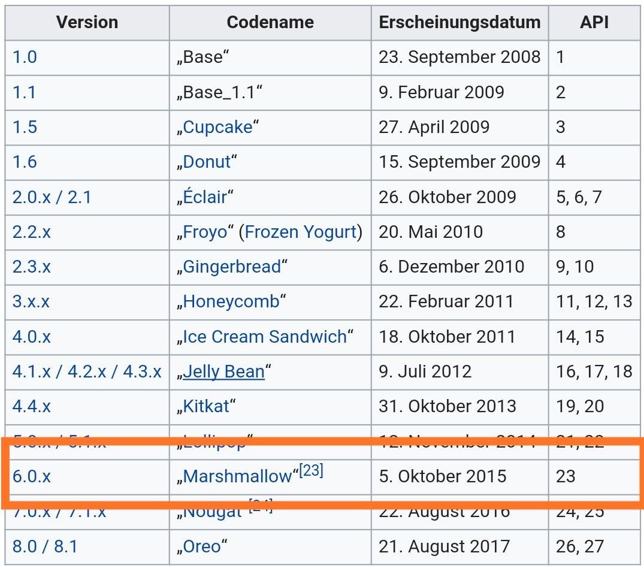Click the Oreo codename link
This screenshot has height=571, width=644.
[202, 547]
